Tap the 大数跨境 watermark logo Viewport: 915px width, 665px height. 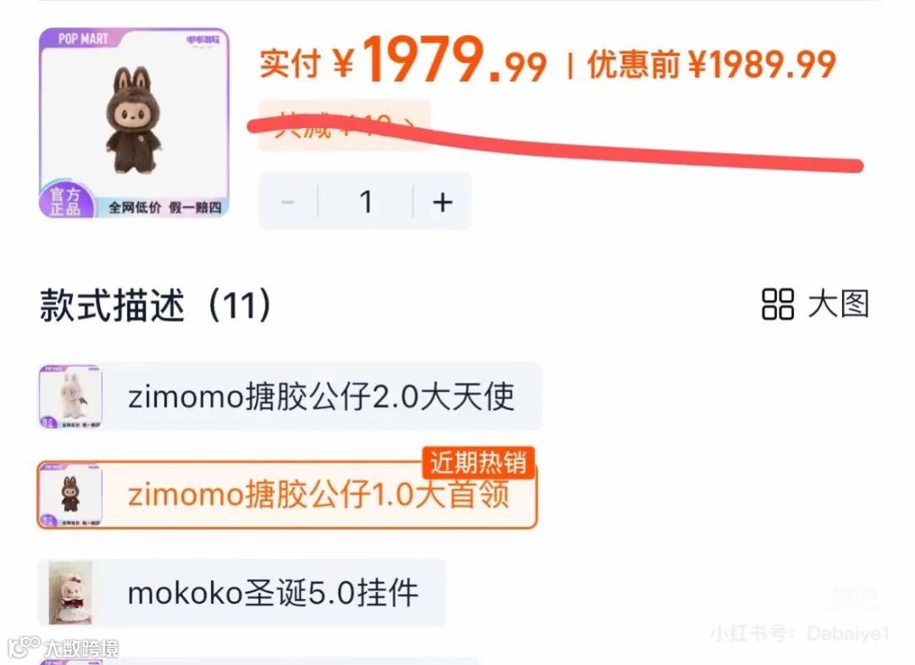click(x=63, y=647)
